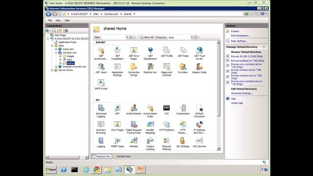Open Basic Settings action
The width and height of the screenshot is (313, 176).
[239, 41]
